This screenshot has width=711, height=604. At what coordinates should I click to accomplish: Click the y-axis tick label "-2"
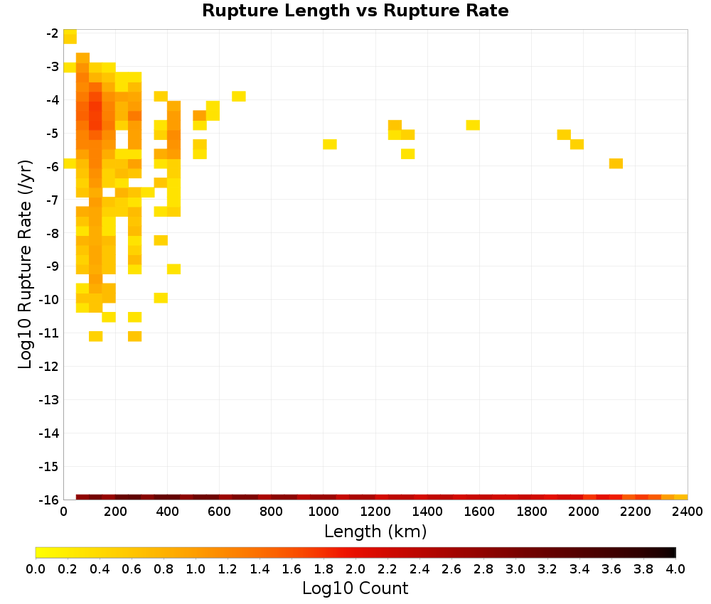pos(52,33)
